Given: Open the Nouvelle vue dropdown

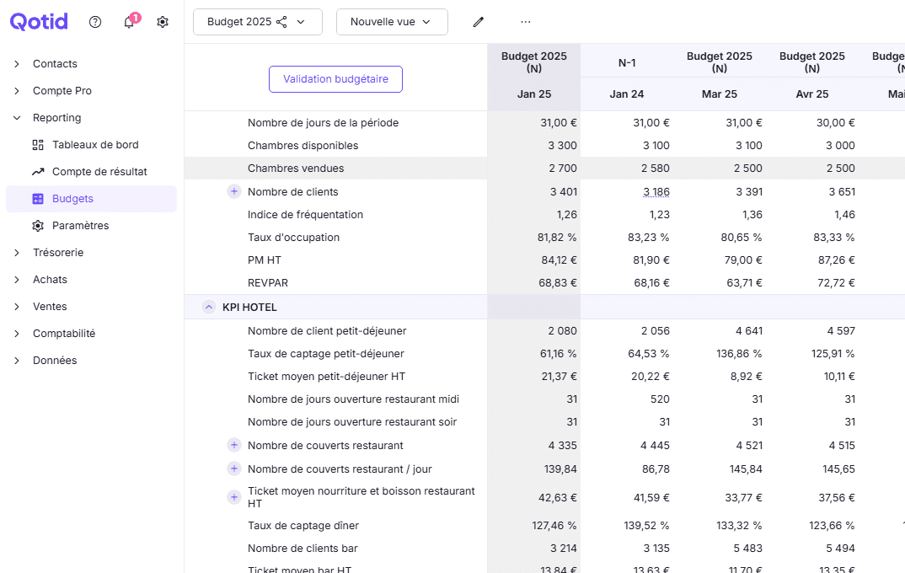Looking at the screenshot, I should (x=426, y=21).
